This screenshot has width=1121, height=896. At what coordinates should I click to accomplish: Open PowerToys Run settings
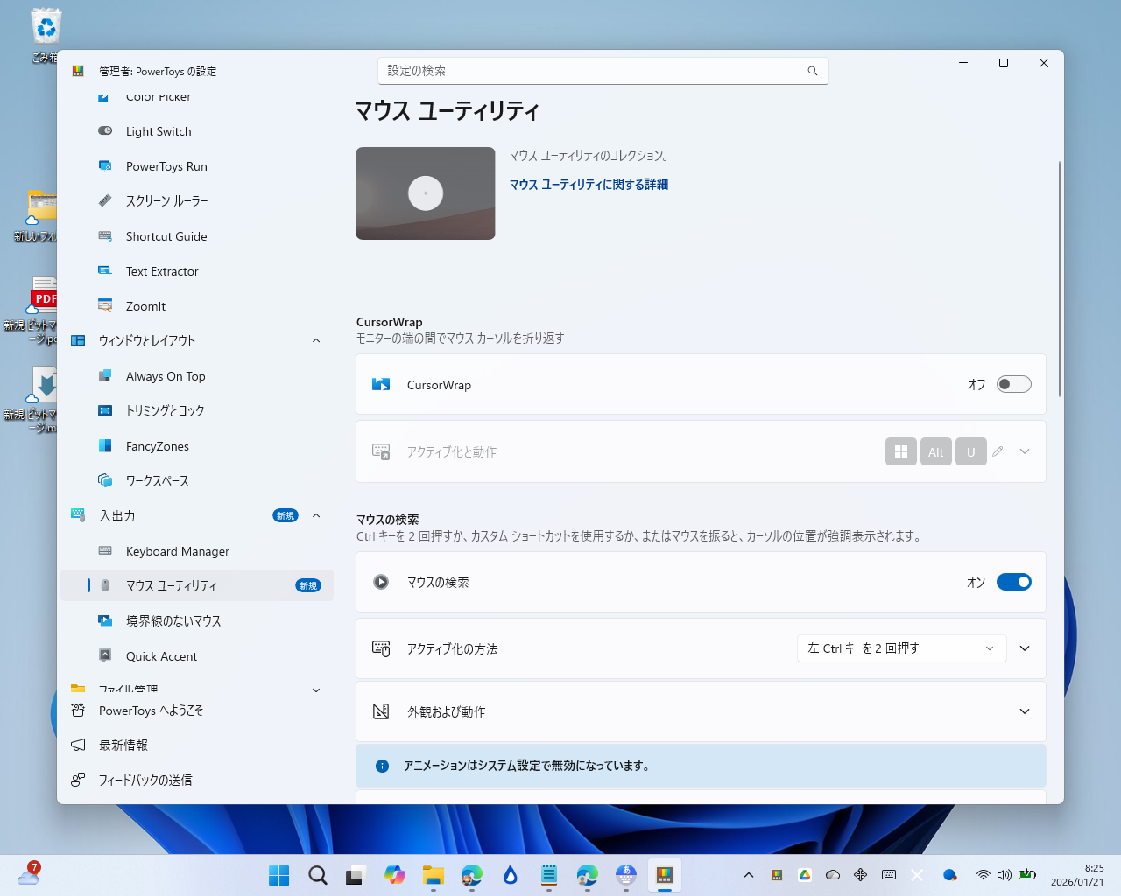[166, 165]
